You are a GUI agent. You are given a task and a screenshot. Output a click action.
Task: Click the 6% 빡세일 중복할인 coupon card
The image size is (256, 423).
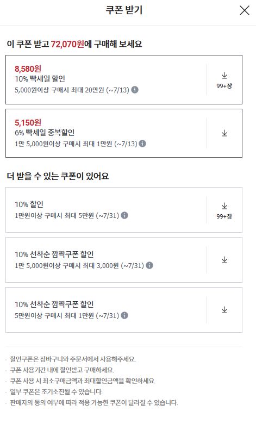coord(124,133)
